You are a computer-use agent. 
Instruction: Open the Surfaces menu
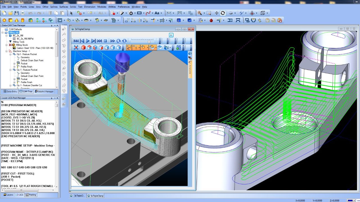(x=64, y=7)
